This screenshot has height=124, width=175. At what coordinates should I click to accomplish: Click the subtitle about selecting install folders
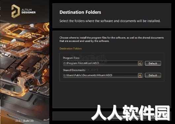[x=110, y=21]
